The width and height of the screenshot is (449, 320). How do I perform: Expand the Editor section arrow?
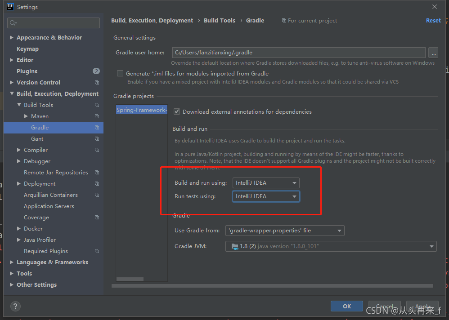coord(11,60)
